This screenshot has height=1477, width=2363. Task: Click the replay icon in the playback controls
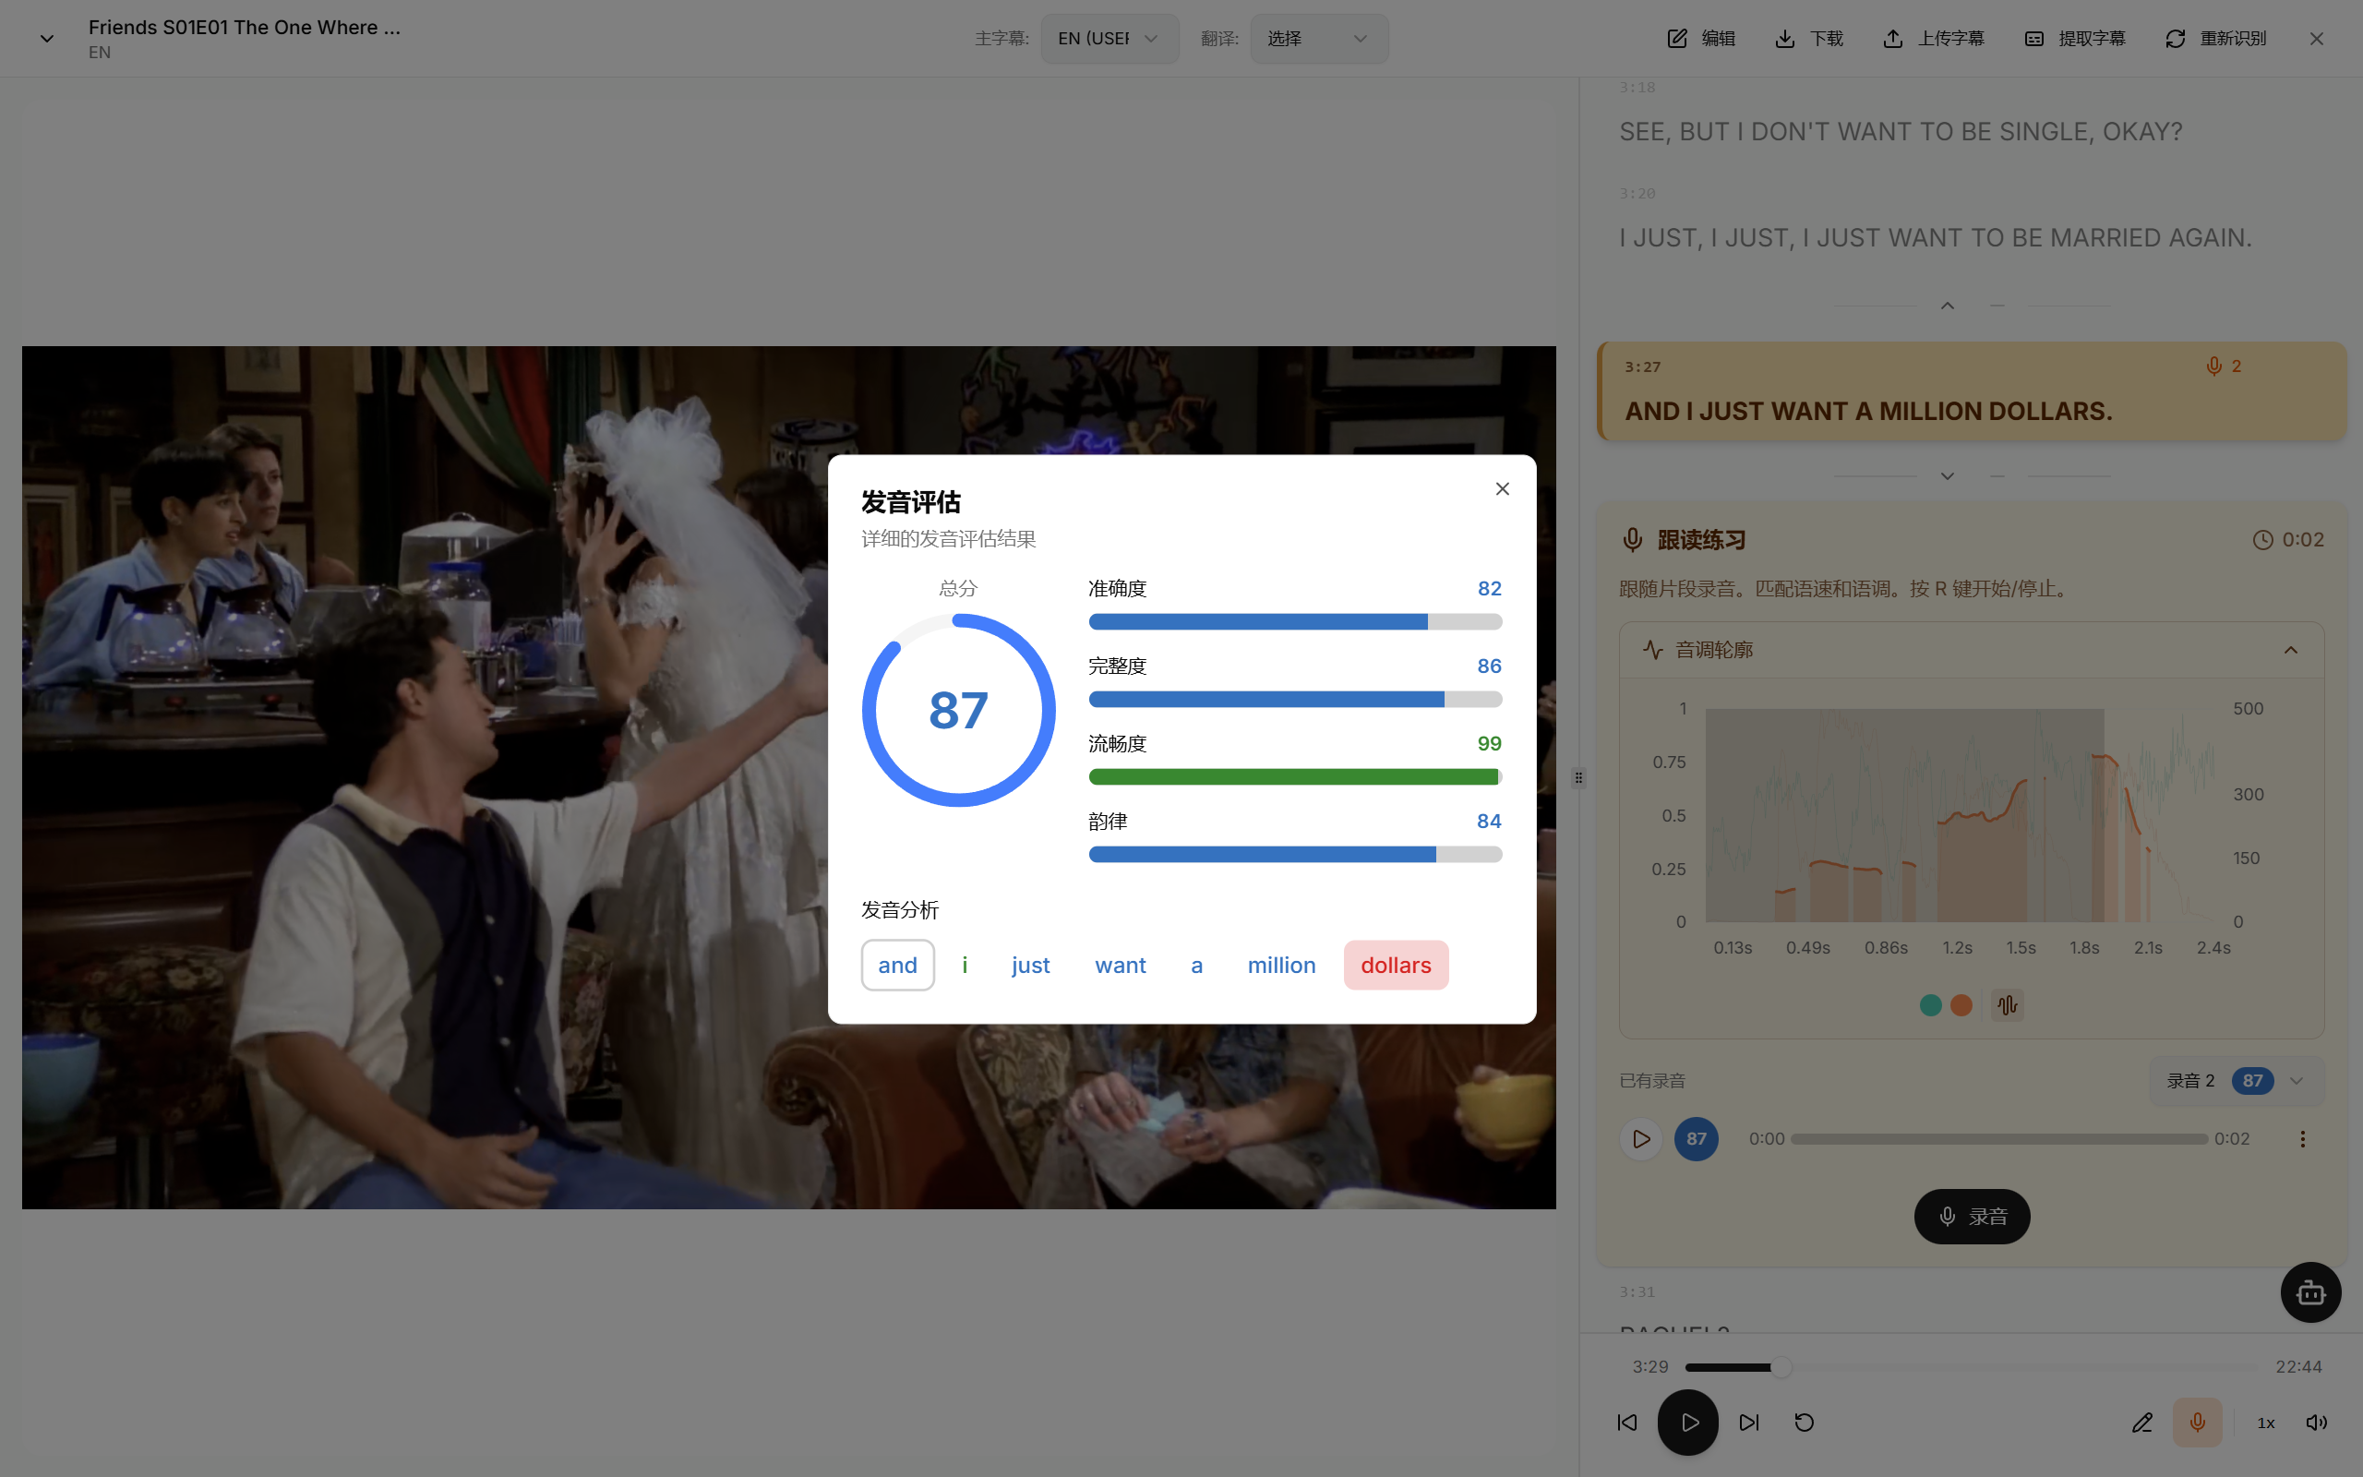(x=1803, y=1423)
